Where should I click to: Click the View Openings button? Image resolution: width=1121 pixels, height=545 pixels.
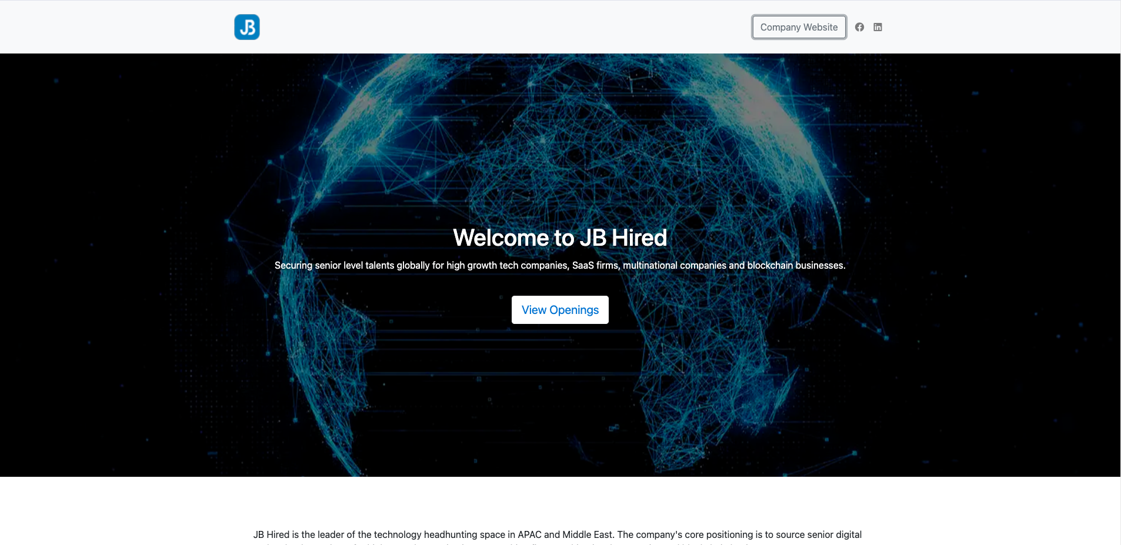pyautogui.click(x=560, y=310)
